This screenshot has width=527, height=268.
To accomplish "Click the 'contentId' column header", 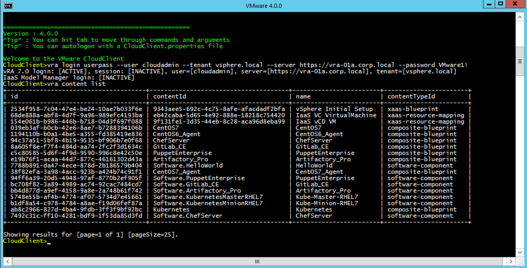I will pyautogui.click(x=170, y=96).
